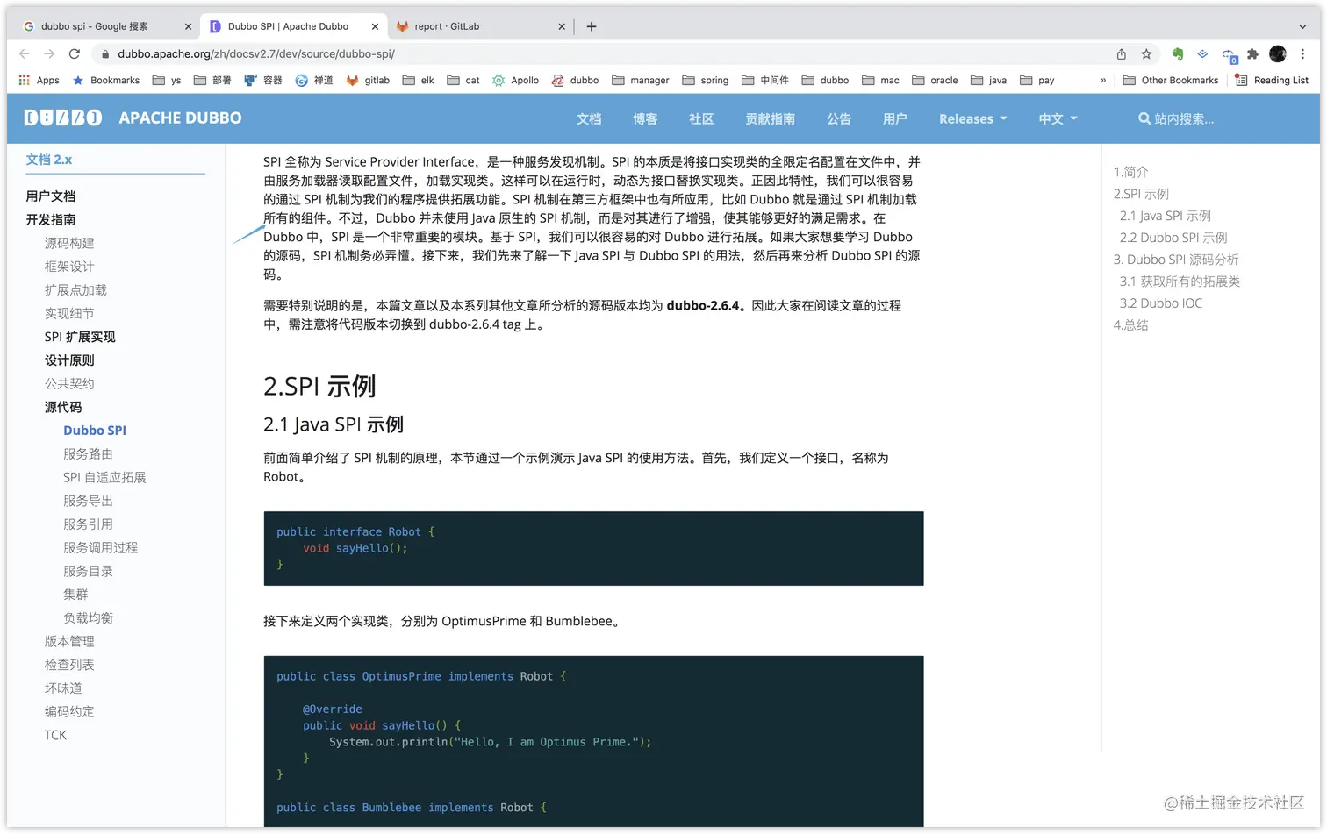Image resolution: width=1327 pixels, height=834 pixels.
Task: Open the user profile avatar
Action: tap(1278, 54)
